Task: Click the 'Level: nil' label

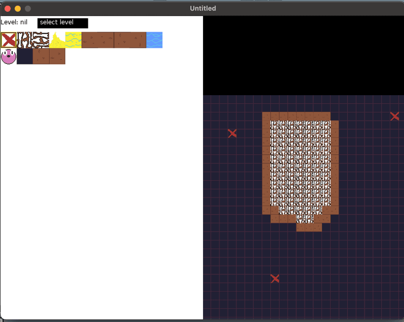Action: pos(14,22)
